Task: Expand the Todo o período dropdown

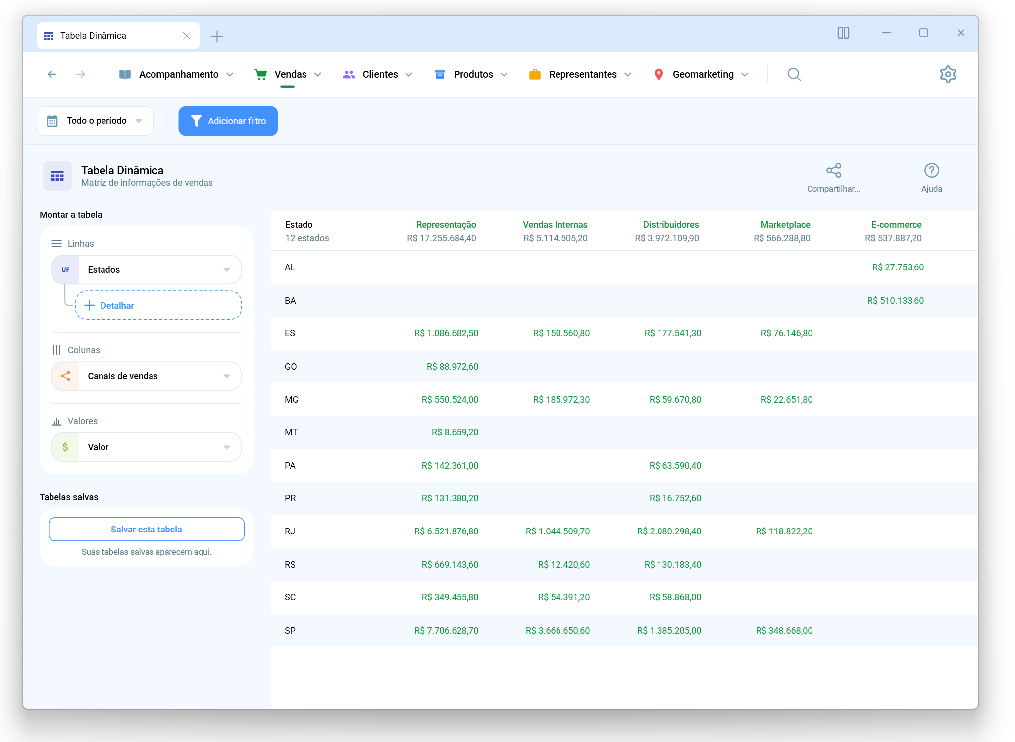Action: 95,121
